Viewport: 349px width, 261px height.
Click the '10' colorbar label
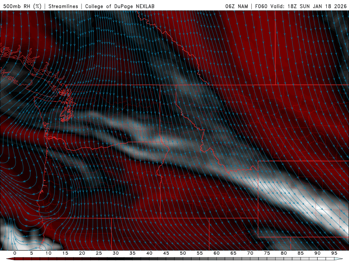tap(48, 253)
